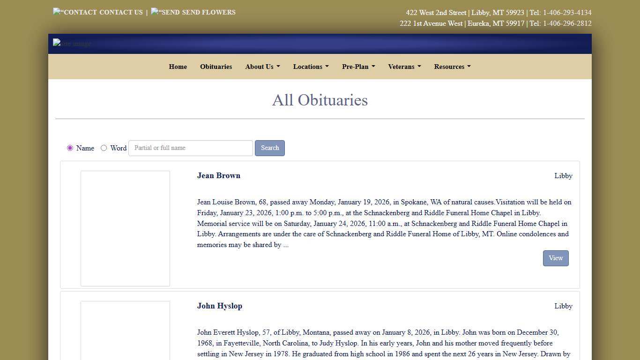Enable Name option for obituary search

point(70,148)
